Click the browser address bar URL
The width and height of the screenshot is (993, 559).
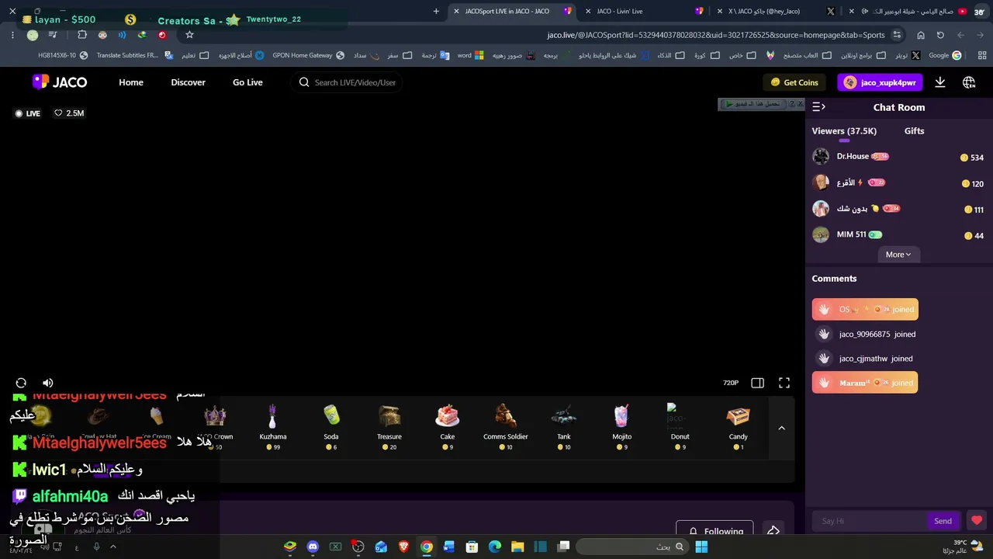point(716,35)
